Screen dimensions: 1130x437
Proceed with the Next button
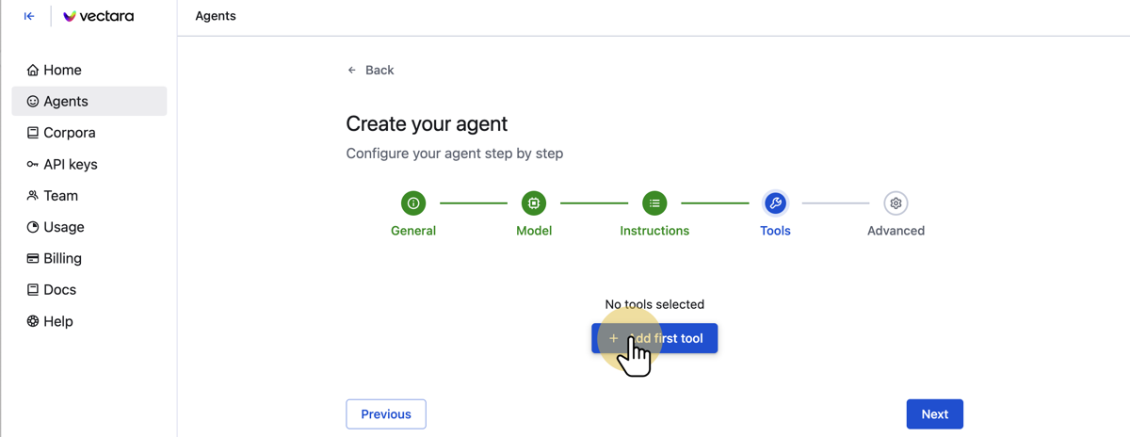pos(934,414)
